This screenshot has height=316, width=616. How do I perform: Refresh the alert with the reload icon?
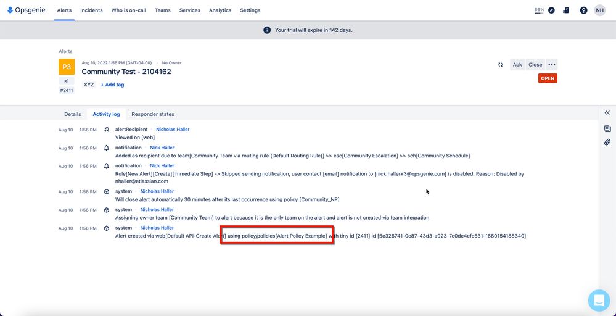point(500,64)
